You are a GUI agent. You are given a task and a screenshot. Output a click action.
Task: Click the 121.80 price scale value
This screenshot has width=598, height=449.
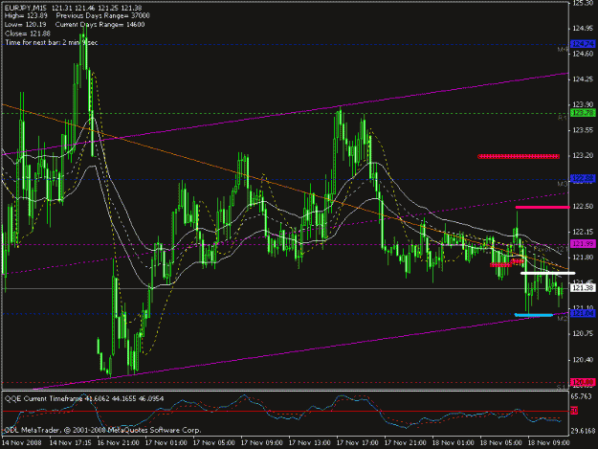583,258
